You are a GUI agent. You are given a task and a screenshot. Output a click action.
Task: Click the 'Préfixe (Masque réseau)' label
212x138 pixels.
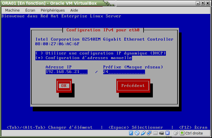133,67
